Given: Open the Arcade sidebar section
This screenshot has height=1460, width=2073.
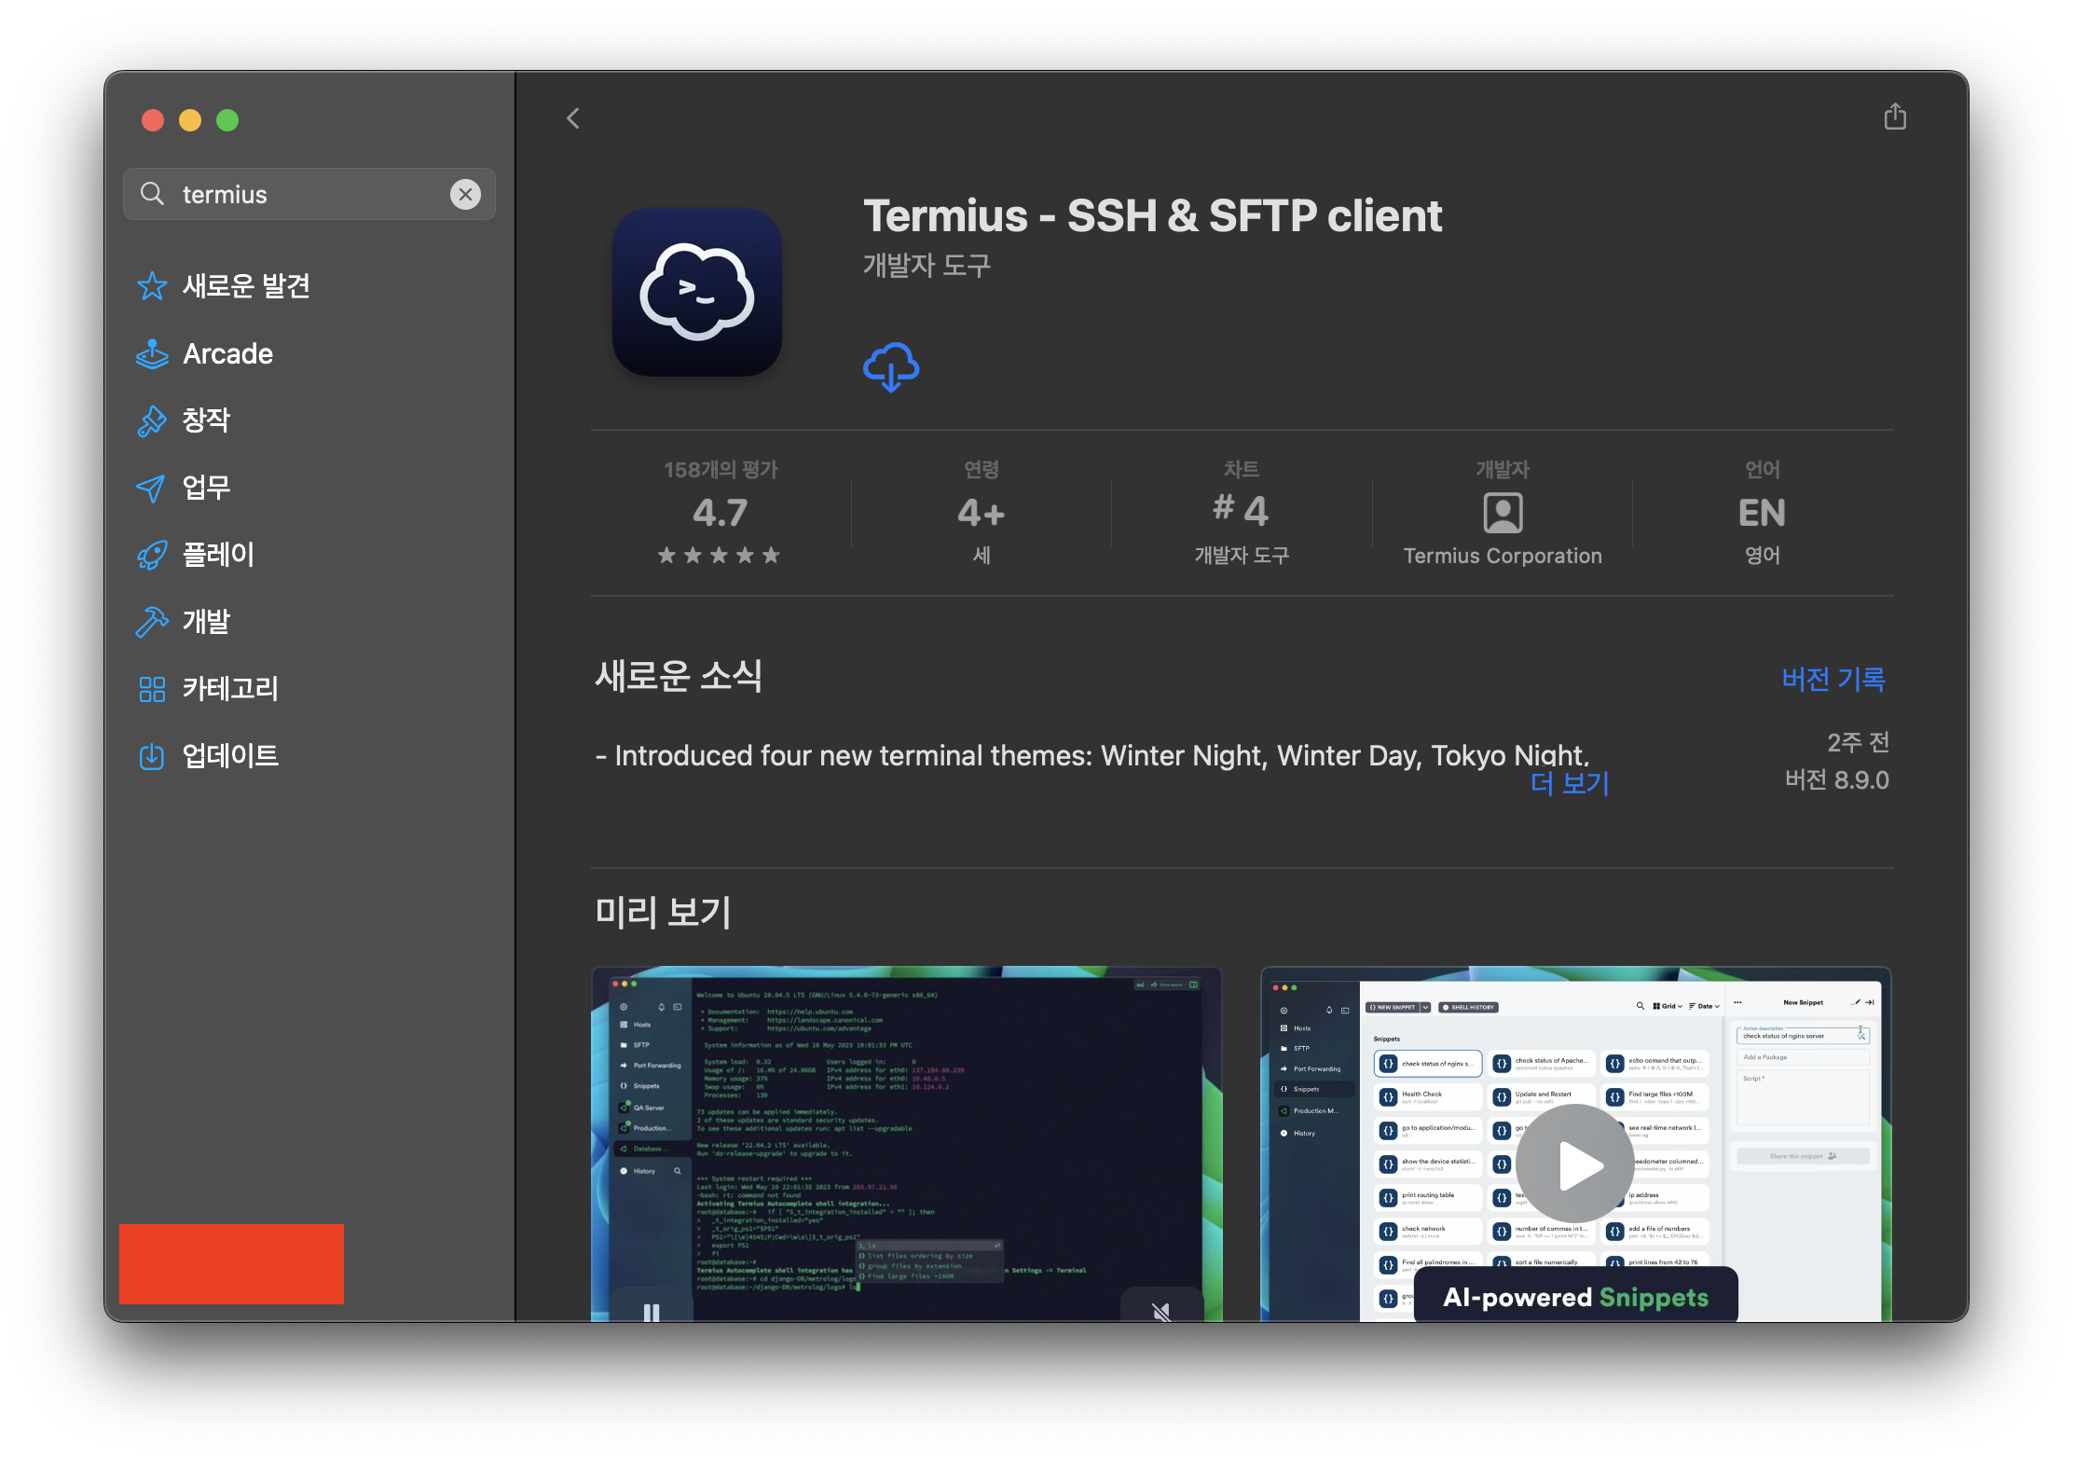Looking at the screenshot, I should point(227,354).
